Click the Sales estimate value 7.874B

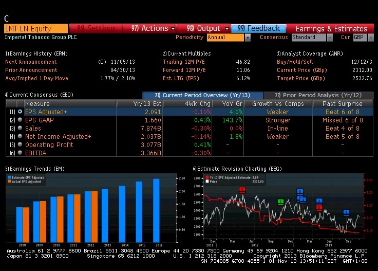(151, 128)
